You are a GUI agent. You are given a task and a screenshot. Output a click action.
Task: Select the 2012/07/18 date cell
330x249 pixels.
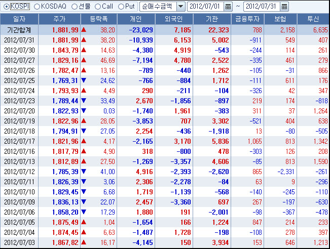point(19,131)
